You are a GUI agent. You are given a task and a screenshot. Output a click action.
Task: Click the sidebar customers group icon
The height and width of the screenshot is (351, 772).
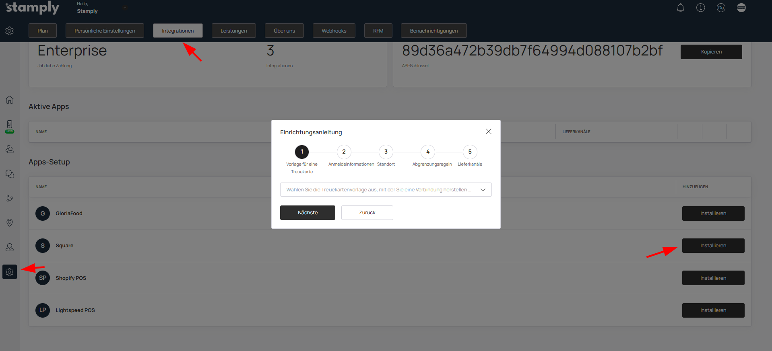[10, 149]
